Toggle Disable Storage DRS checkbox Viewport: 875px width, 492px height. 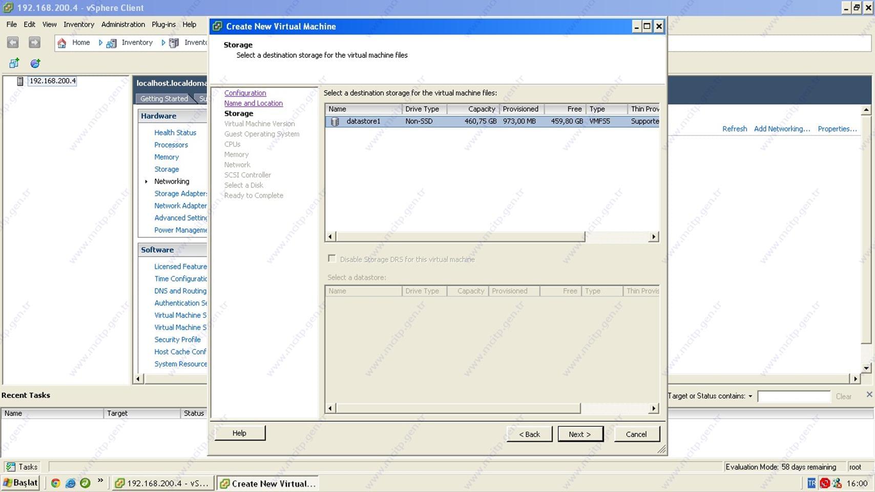tap(332, 259)
